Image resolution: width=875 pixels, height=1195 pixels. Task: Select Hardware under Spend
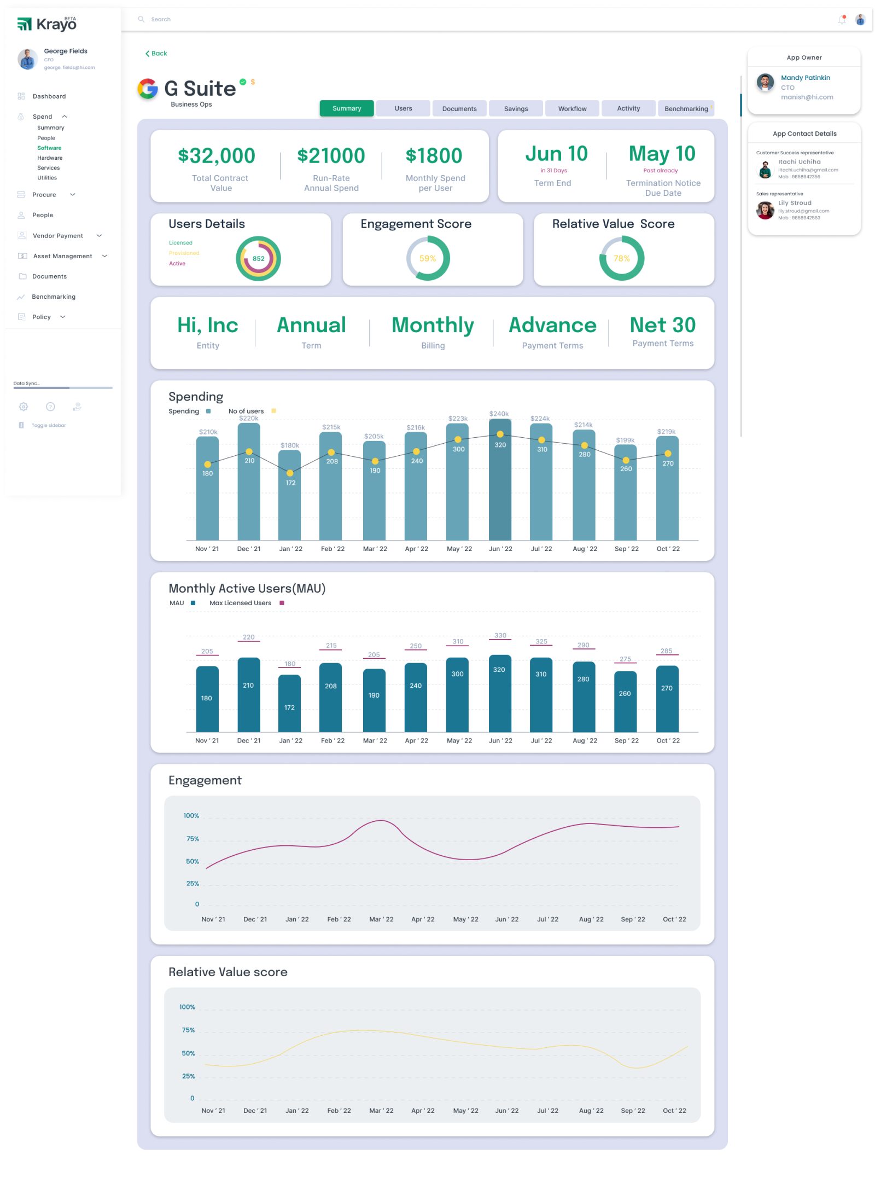[50, 158]
